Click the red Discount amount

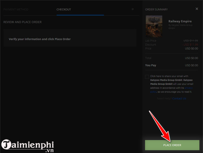191,45
